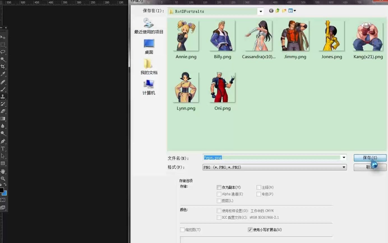Screen dimensions: 388x243
Task: Toggle Quick Mask mode
Action: (3, 200)
